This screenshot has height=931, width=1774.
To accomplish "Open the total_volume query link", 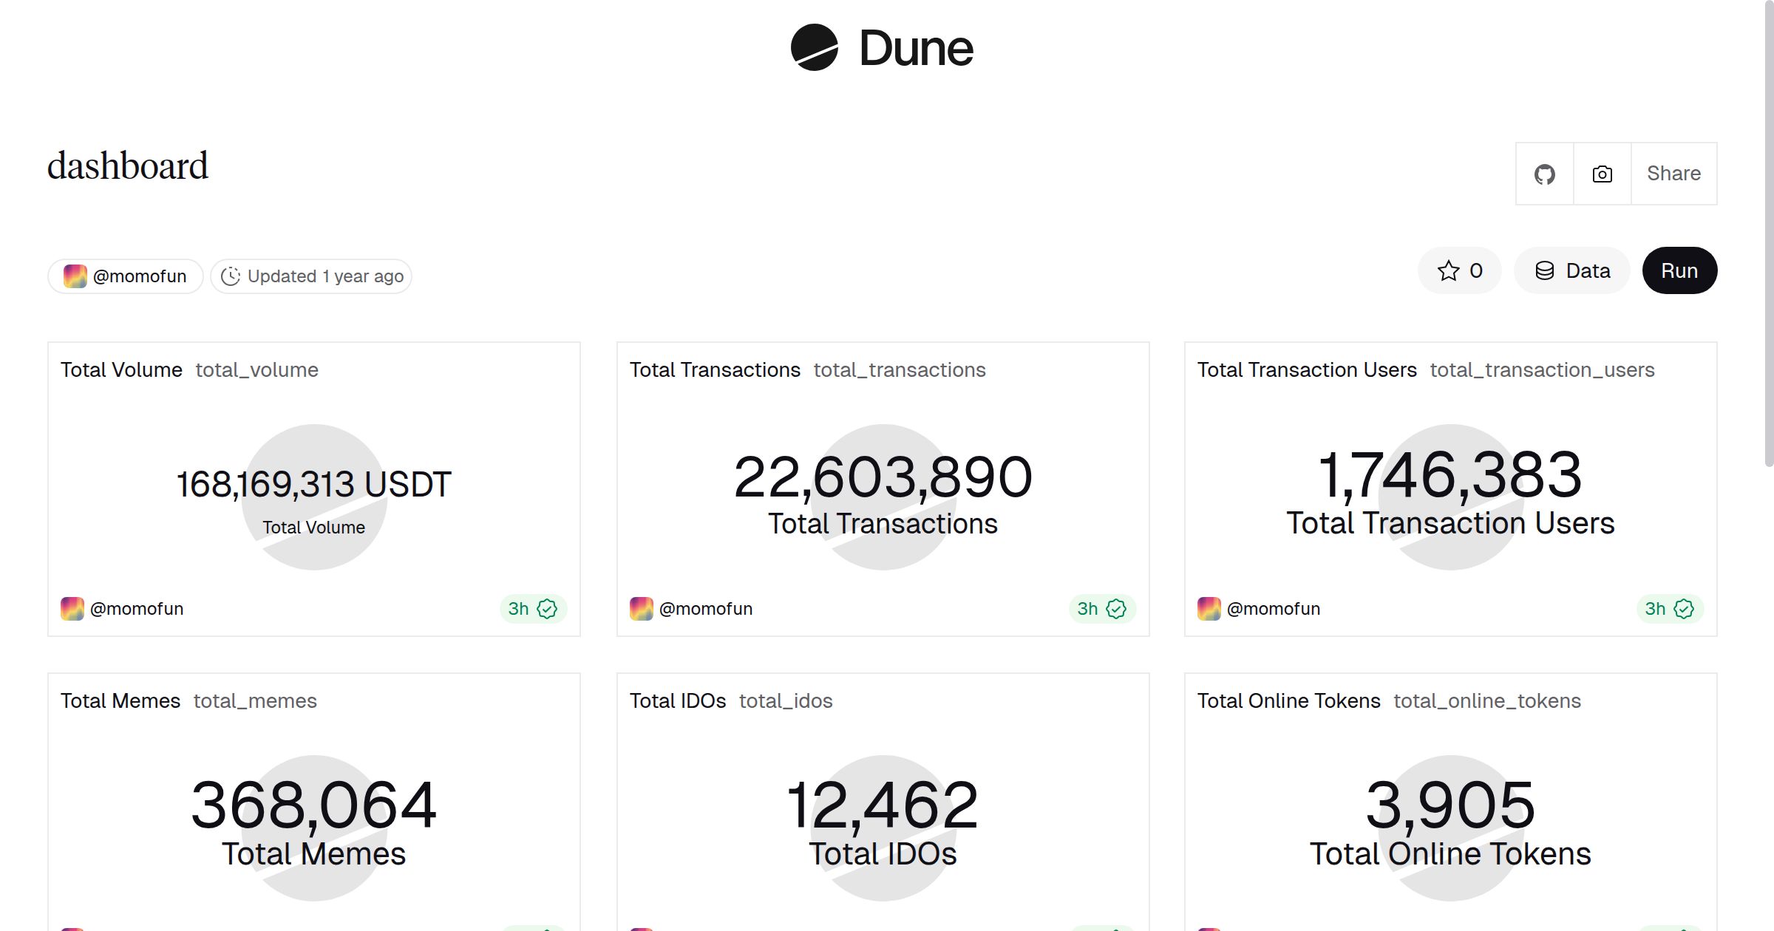I will (255, 369).
